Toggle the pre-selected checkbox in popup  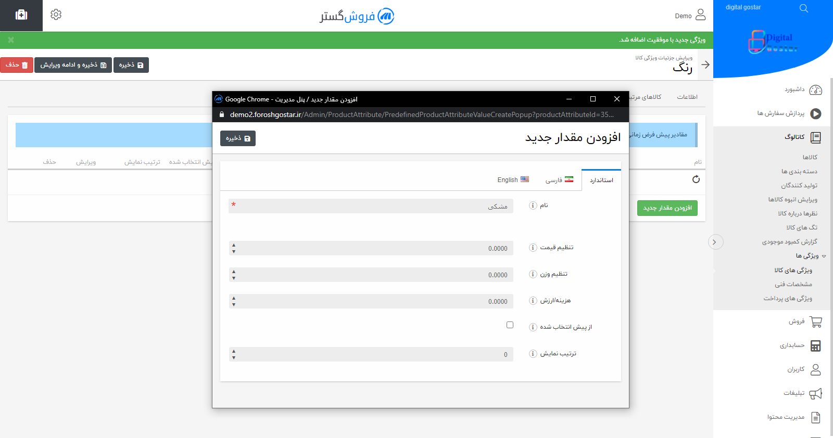[x=510, y=325]
